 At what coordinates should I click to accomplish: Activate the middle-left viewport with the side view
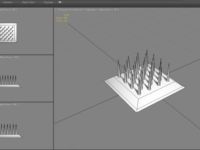coord(26,78)
